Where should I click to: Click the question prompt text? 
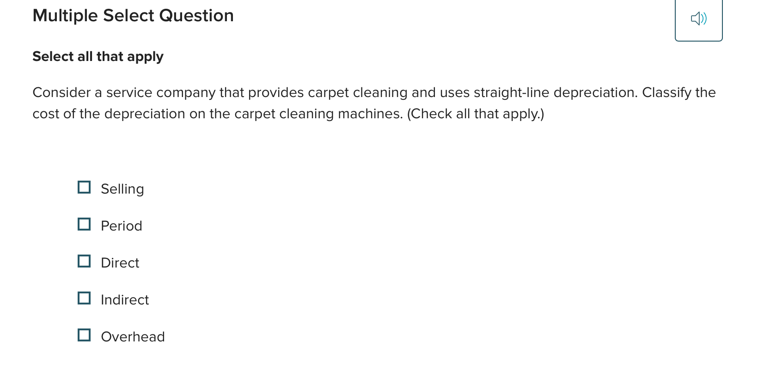point(373,103)
